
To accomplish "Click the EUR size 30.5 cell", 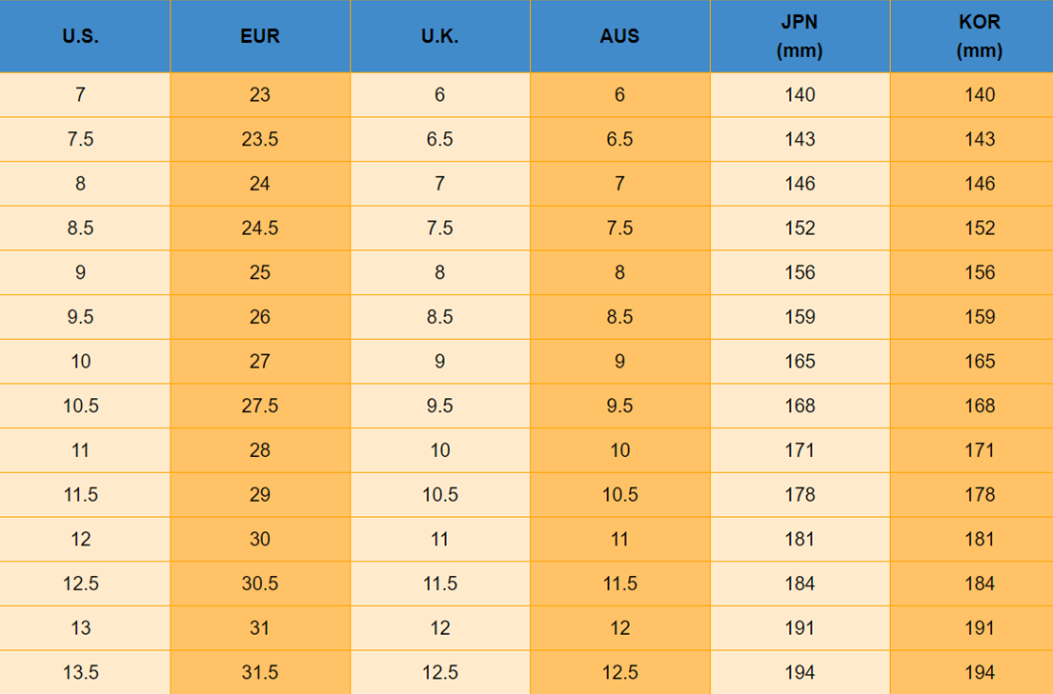I will [x=259, y=584].
